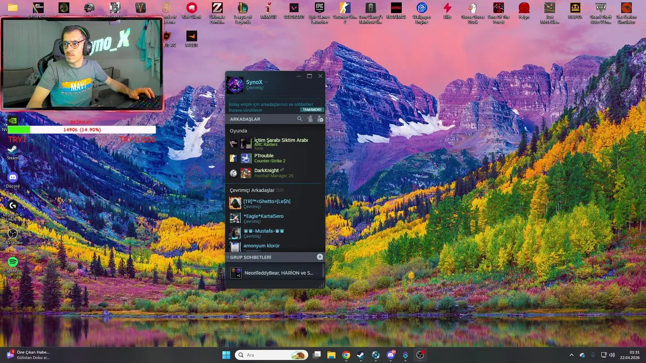The image size is (646, 363).
Task: Click Counter-Strike 2 game icon beside PTrouble
Action: click(x=233, y=158)
